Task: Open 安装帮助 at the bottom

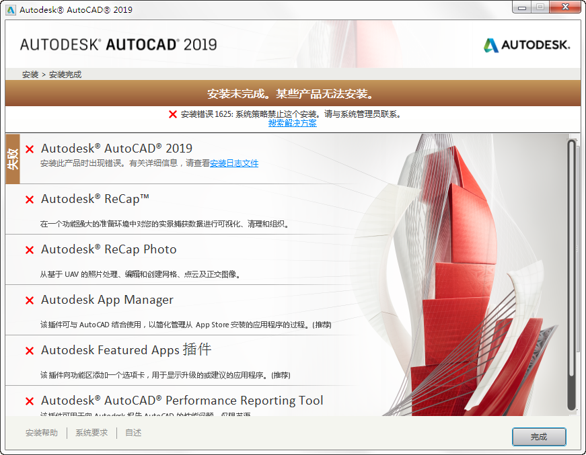Action: click(x=42, y=433)
